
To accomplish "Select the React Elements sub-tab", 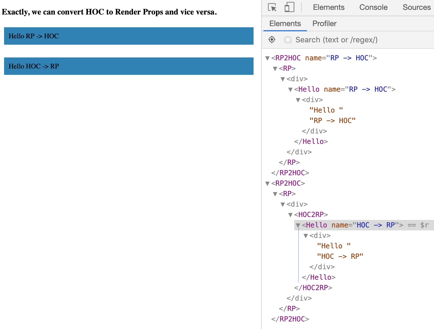I will (x=285, y=23).
